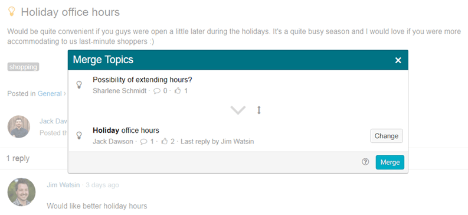The width and height of the screenshot is (468, 215).
Task: Click thumbs-up icon in Sharlene Schmidt topic
Action: coord(178,90)
